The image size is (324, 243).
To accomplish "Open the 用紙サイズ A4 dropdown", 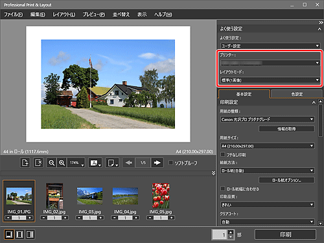I will tap(268, 146).
